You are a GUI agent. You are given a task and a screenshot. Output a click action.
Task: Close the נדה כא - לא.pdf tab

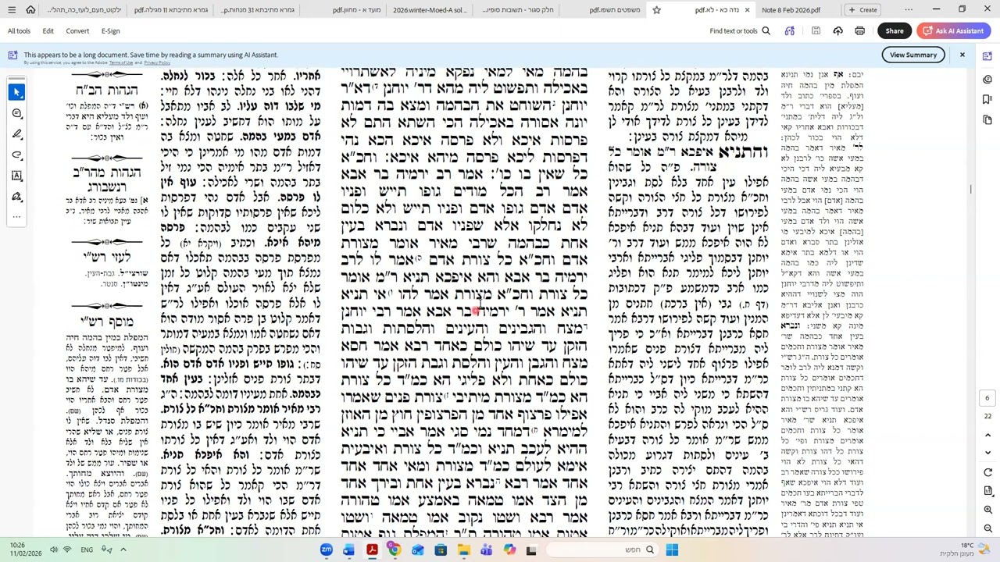747,10
